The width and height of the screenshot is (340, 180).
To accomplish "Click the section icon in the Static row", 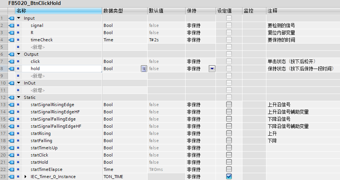I will [x=11, y=97].
